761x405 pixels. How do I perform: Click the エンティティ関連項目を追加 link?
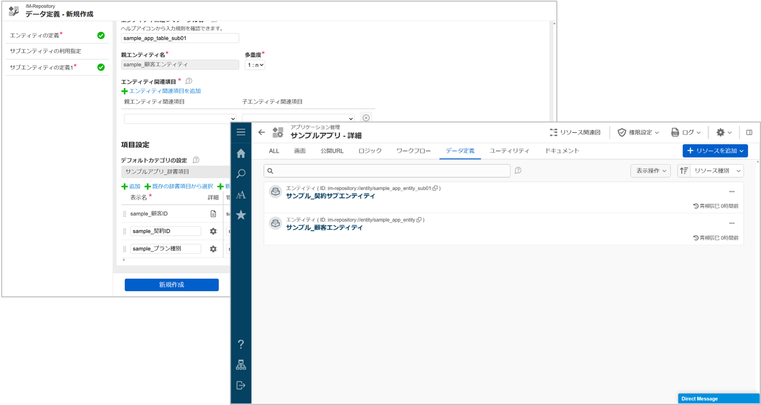(164, 91)
